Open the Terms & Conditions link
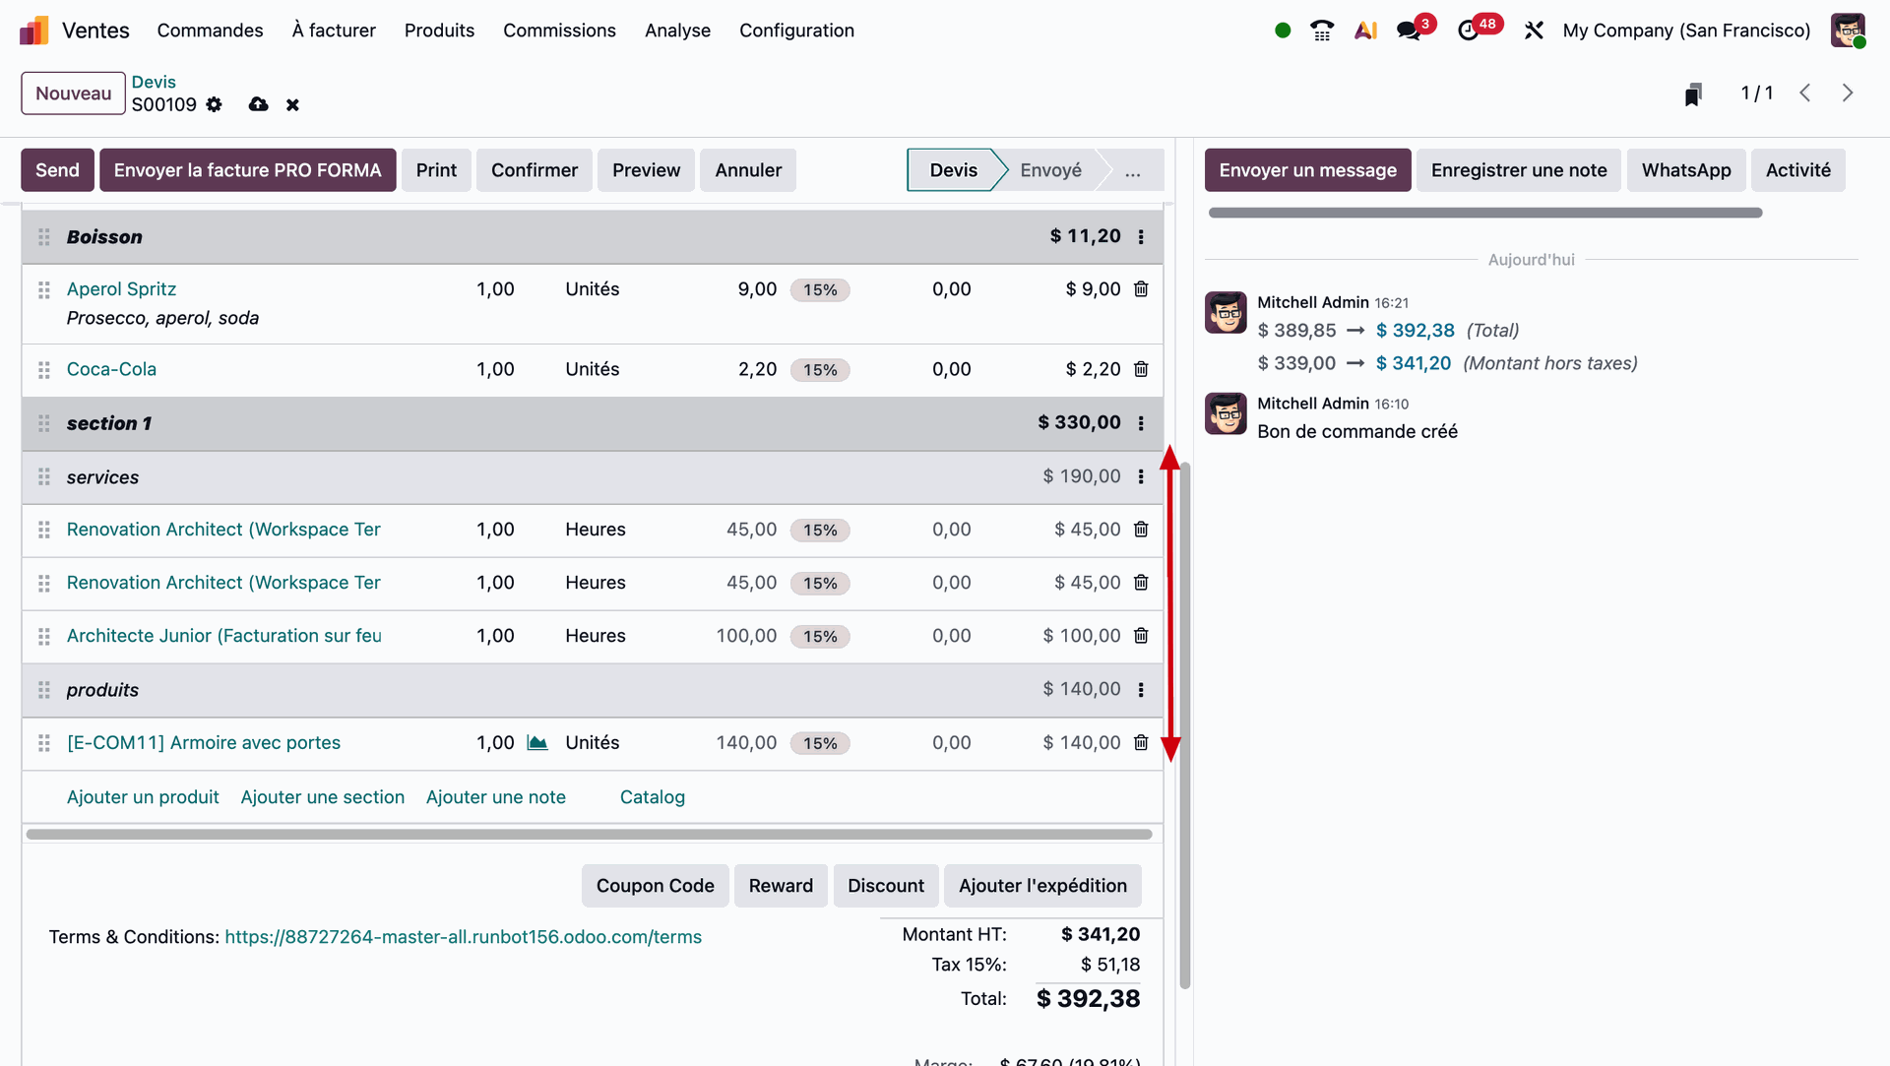Screen dimensions: 1890x1066 coord(463,937)
